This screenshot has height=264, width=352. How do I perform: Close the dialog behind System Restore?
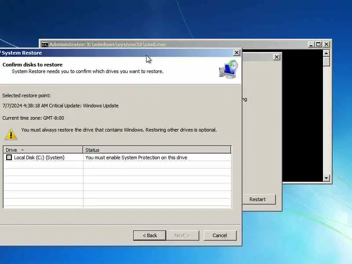pyautogui.click(x=277, y=57)
